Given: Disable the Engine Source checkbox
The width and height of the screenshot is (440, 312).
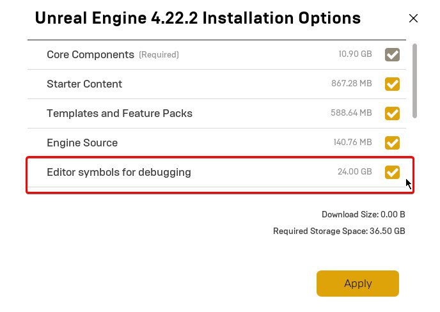Looking at the screenshot, I should coord(392,143).
